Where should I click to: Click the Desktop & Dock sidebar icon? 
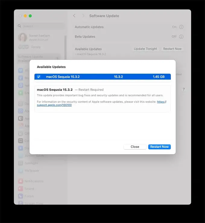(x=20, y=141)
